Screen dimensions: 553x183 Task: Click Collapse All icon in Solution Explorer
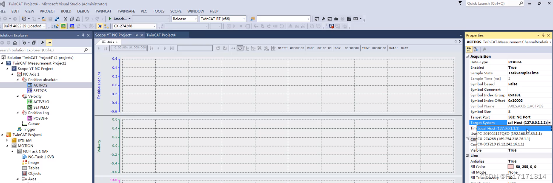click(34, 43)
